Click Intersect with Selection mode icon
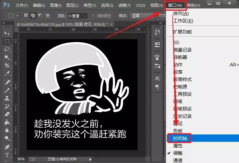 48,15
